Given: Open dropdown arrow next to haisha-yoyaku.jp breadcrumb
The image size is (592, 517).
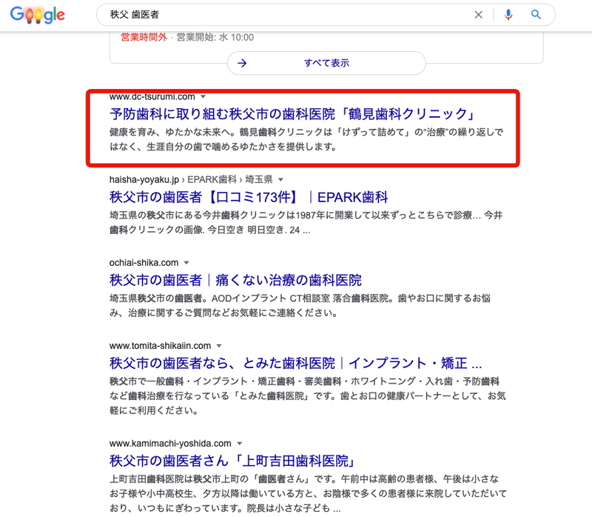Looking at the screenshot, I should pos(280,179).
